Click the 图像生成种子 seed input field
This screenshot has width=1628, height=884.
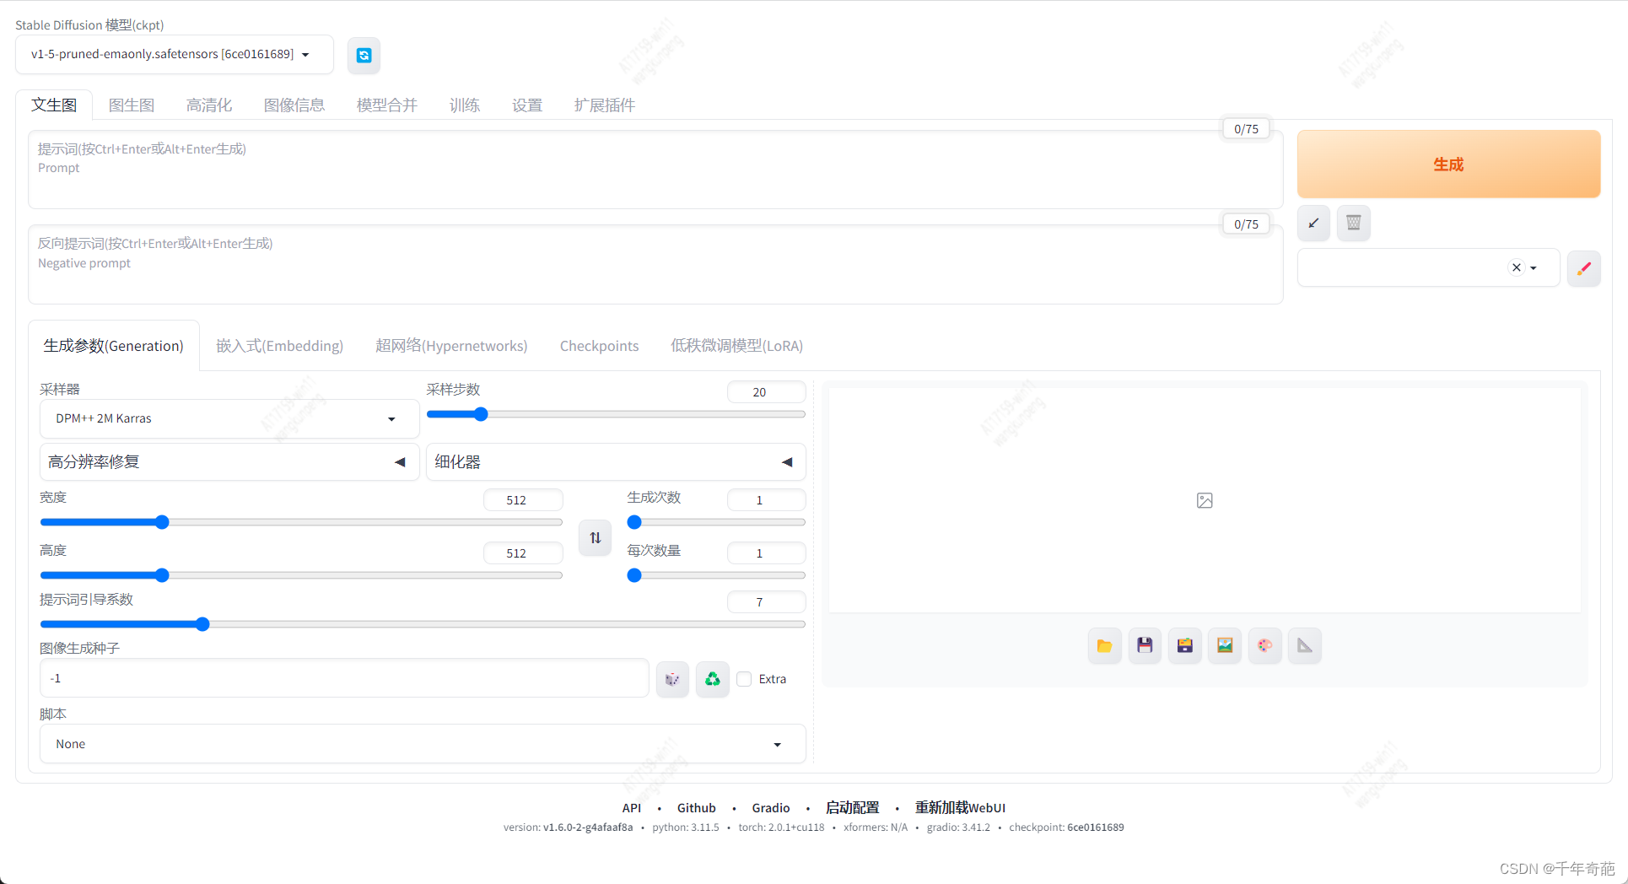tap(344, 678)
